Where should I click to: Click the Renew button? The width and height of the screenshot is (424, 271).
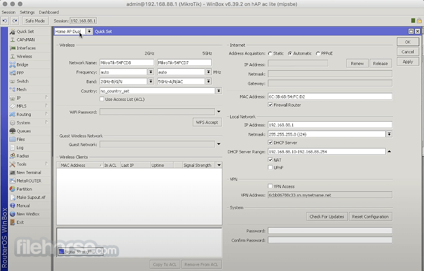[x=357, y=64]
